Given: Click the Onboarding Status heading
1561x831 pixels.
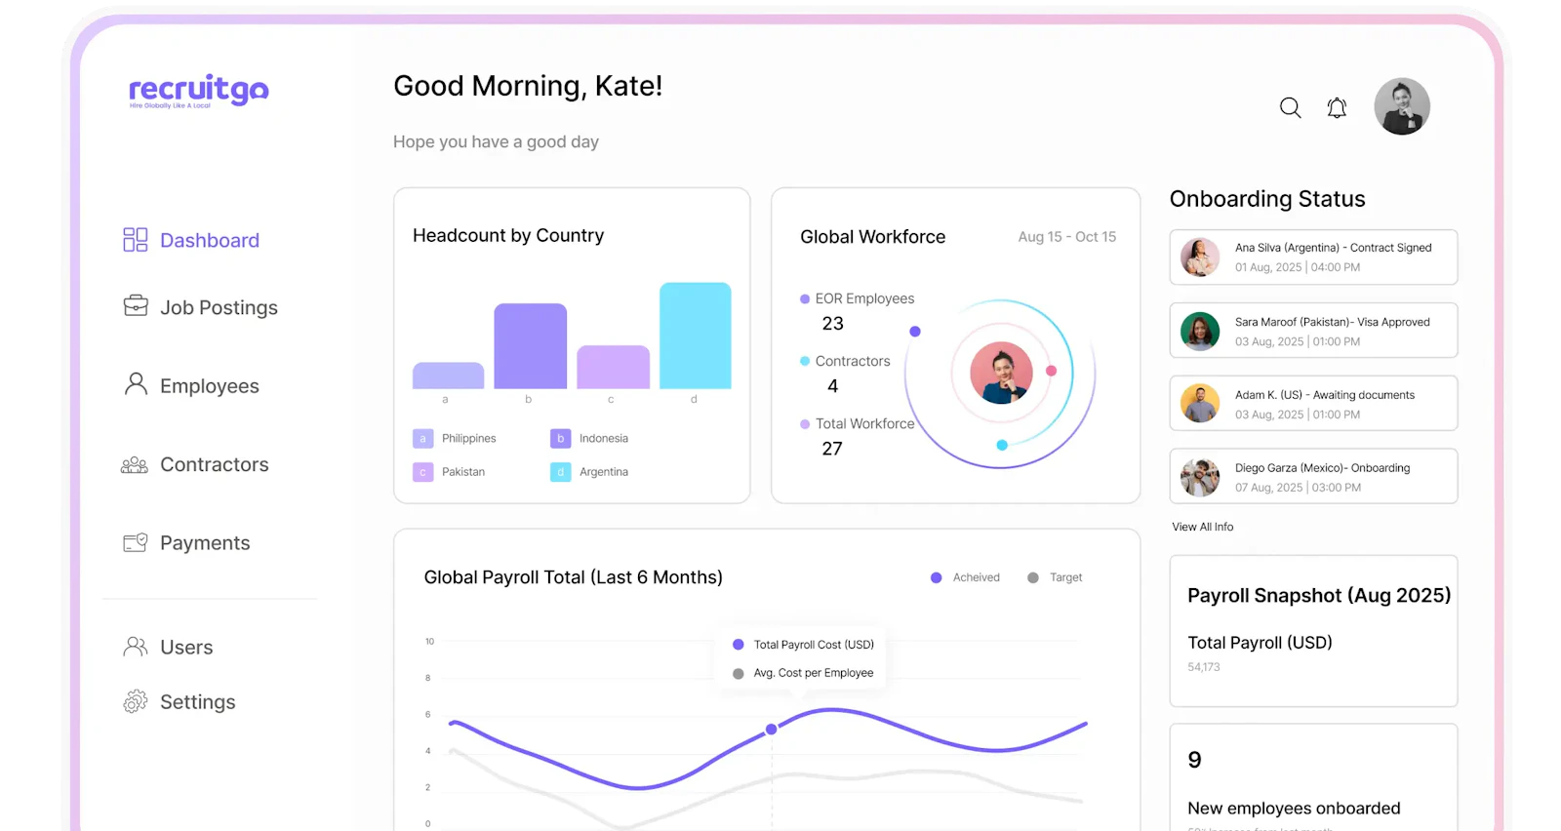Looking at the screenshot, I should click(x=1267, y=199).
